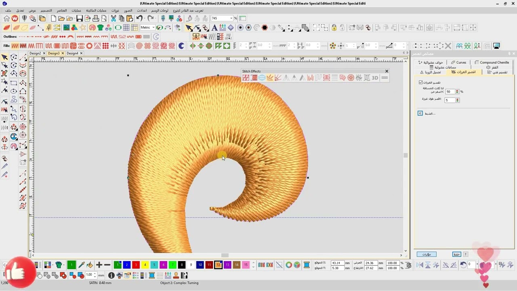Image resolution: width=517 pixels, height=291 pixels.
Task: Click the first Stitch Effects icon
Action: 246,78
